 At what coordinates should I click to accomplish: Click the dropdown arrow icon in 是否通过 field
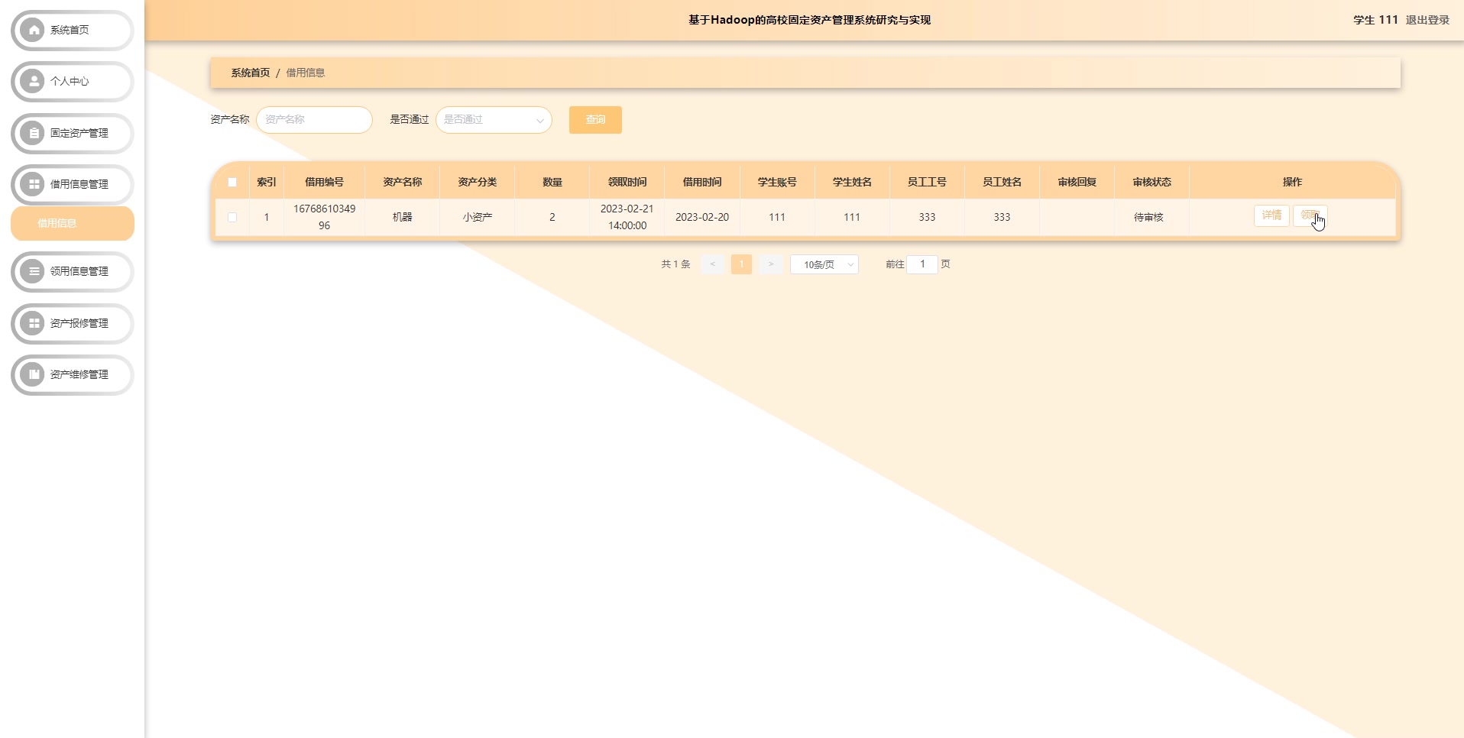pyautogui.click(x=540, y=120)
